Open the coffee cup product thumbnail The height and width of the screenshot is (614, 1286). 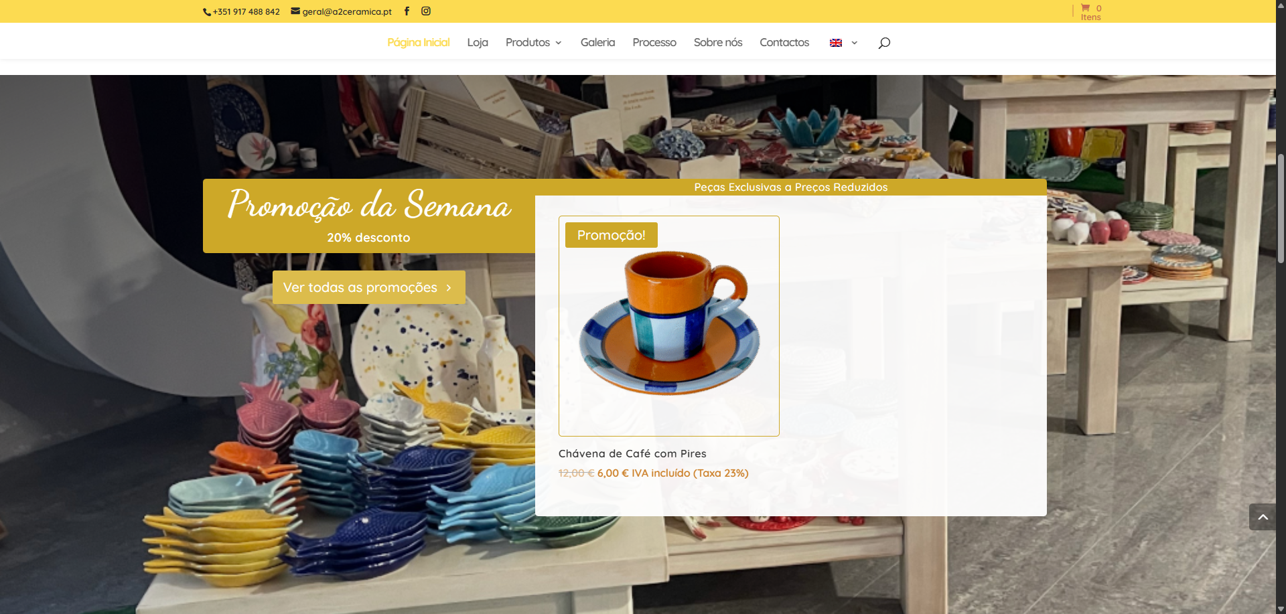669,326
